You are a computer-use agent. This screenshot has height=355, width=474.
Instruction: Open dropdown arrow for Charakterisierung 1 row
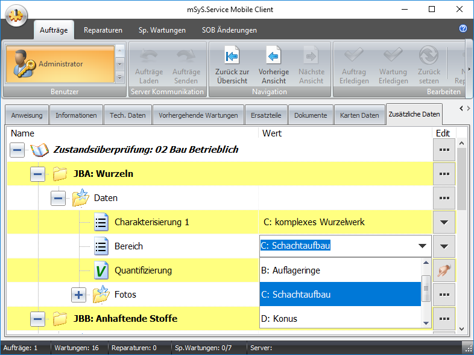[444, 222]
